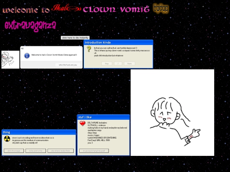Click the 'who the fuck are you' button
This screenshot has width=230, height=172.
(68, 65)
